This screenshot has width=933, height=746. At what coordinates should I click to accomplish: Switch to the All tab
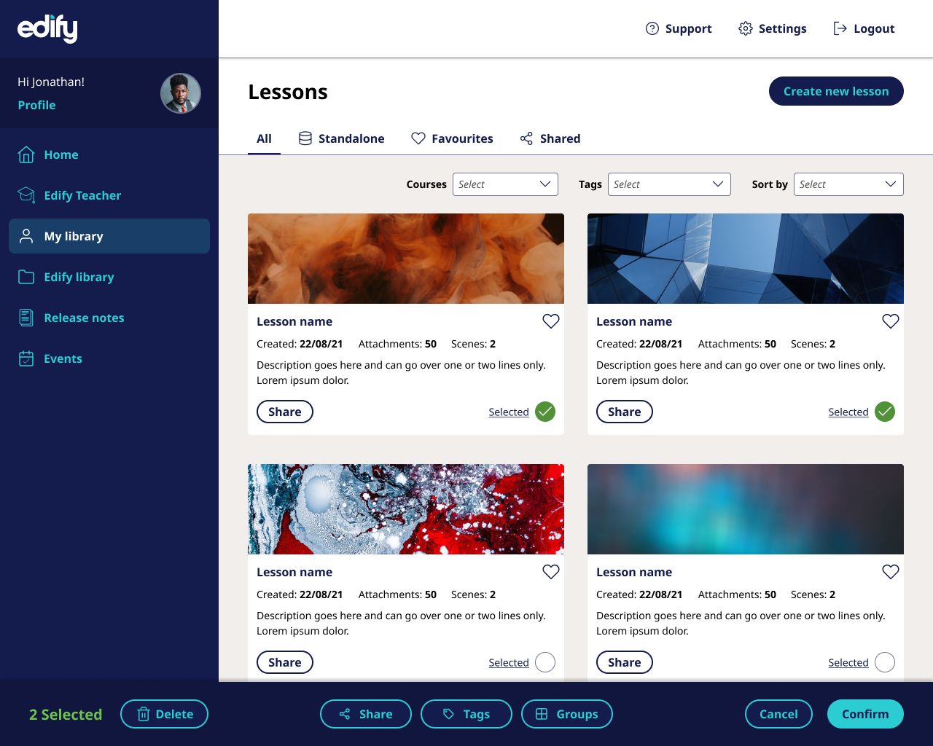264,138
